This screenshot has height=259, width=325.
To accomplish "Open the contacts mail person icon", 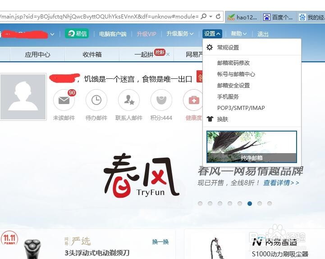I will point(129,100).
